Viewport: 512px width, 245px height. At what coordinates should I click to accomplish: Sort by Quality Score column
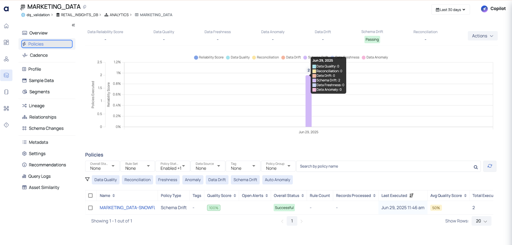coord(235,196)
